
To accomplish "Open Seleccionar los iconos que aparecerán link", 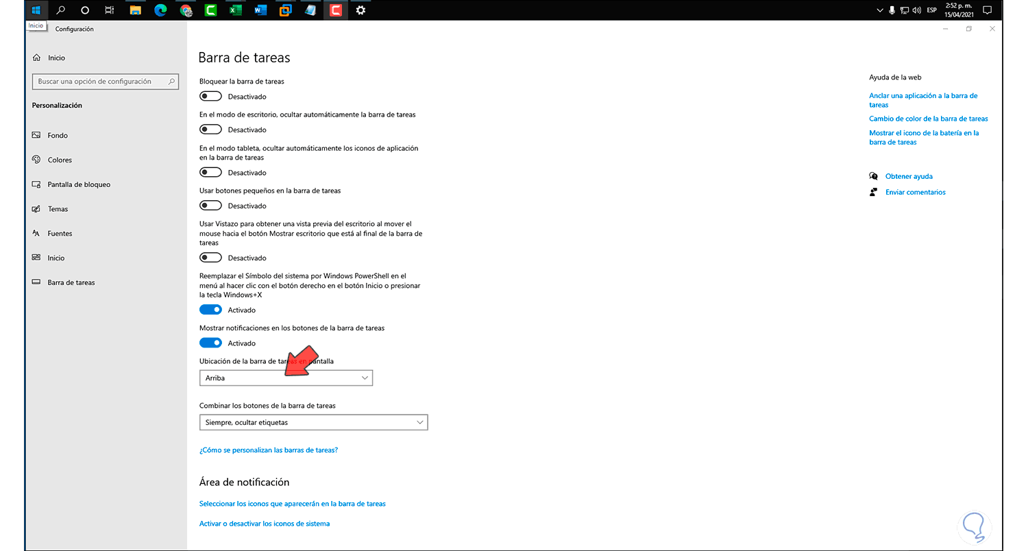I will click(293, 504).
